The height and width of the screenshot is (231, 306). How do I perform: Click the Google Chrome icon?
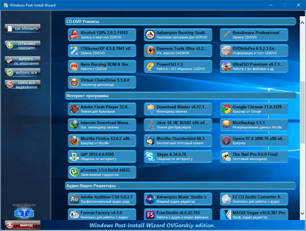(x=226, y=109)
